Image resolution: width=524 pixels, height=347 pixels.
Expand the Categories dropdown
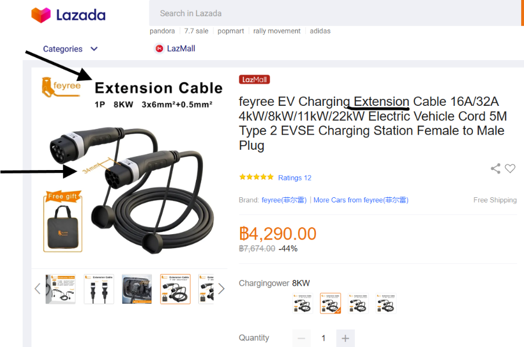pyautogui.click(x=70, y=49)
